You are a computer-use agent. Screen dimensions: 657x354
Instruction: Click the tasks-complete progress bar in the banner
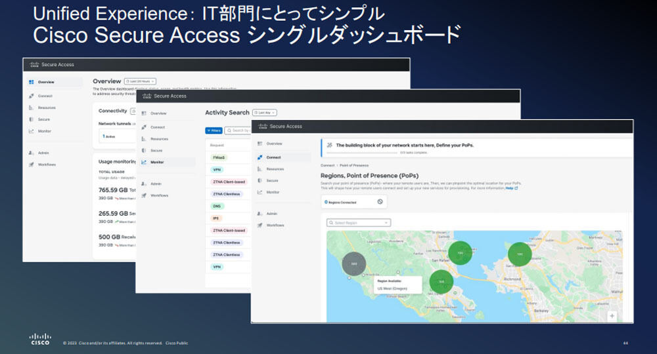tap(362, 153)
